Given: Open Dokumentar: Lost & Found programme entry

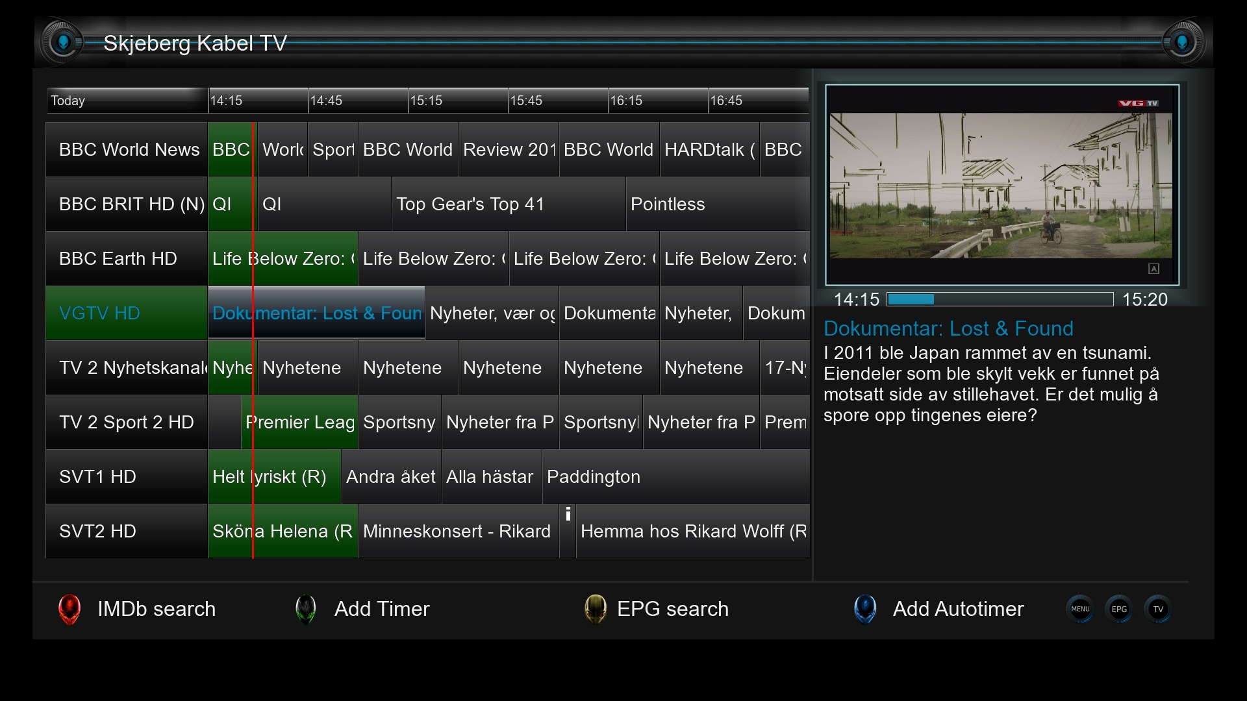Looking at the screenshot, I should (x=316, y=313).
